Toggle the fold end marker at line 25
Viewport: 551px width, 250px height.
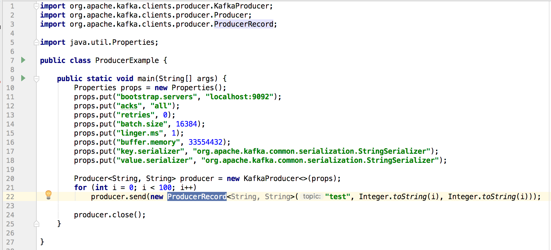(36, 224)
